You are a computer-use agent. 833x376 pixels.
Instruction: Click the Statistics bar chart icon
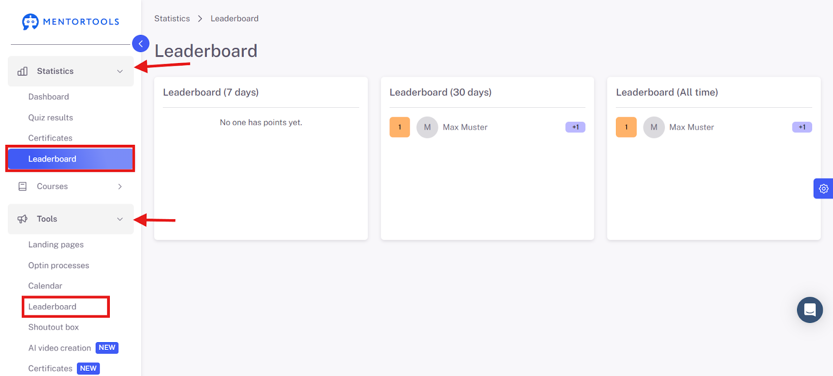22,71
